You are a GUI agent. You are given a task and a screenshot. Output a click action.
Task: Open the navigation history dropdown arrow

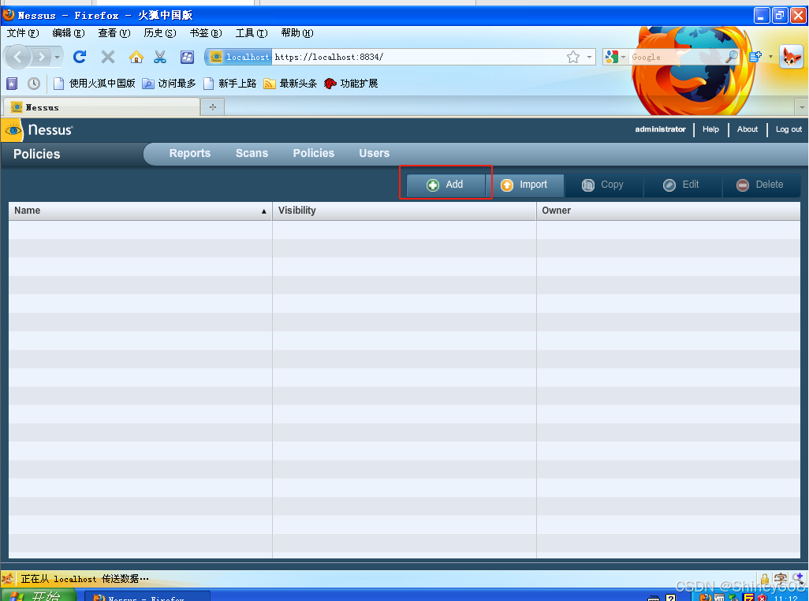click(x=58, y=58)
